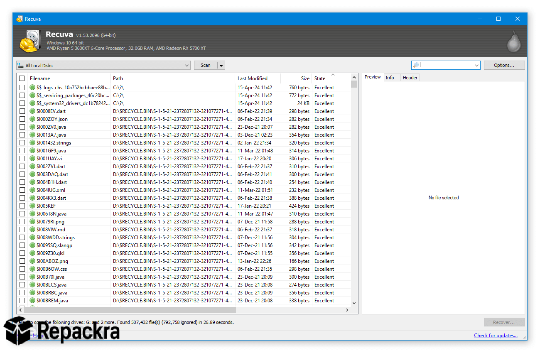Click green status dot of $I00ABOZ.png
Viewport: 540px width, 353px height.
pos(33,261)
